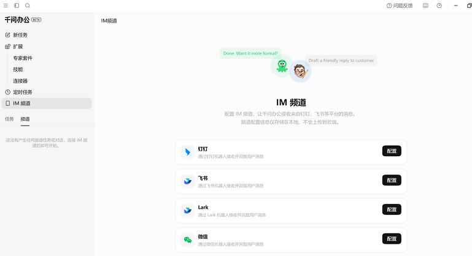This screenshot has width=472, height=256.
Task: Click 通过钉钉机器人接收并回复用户消息 description
Action: tap(231, 157)
